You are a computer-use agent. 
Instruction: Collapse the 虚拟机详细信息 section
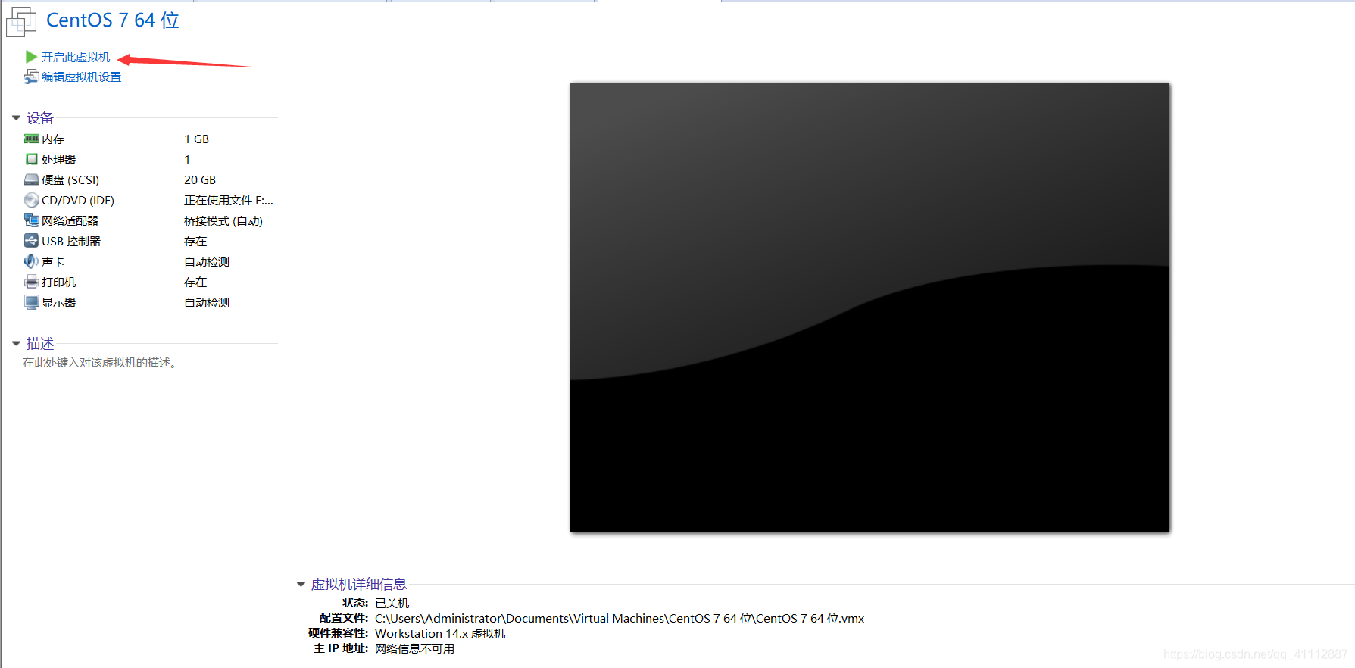coord(301,585)
